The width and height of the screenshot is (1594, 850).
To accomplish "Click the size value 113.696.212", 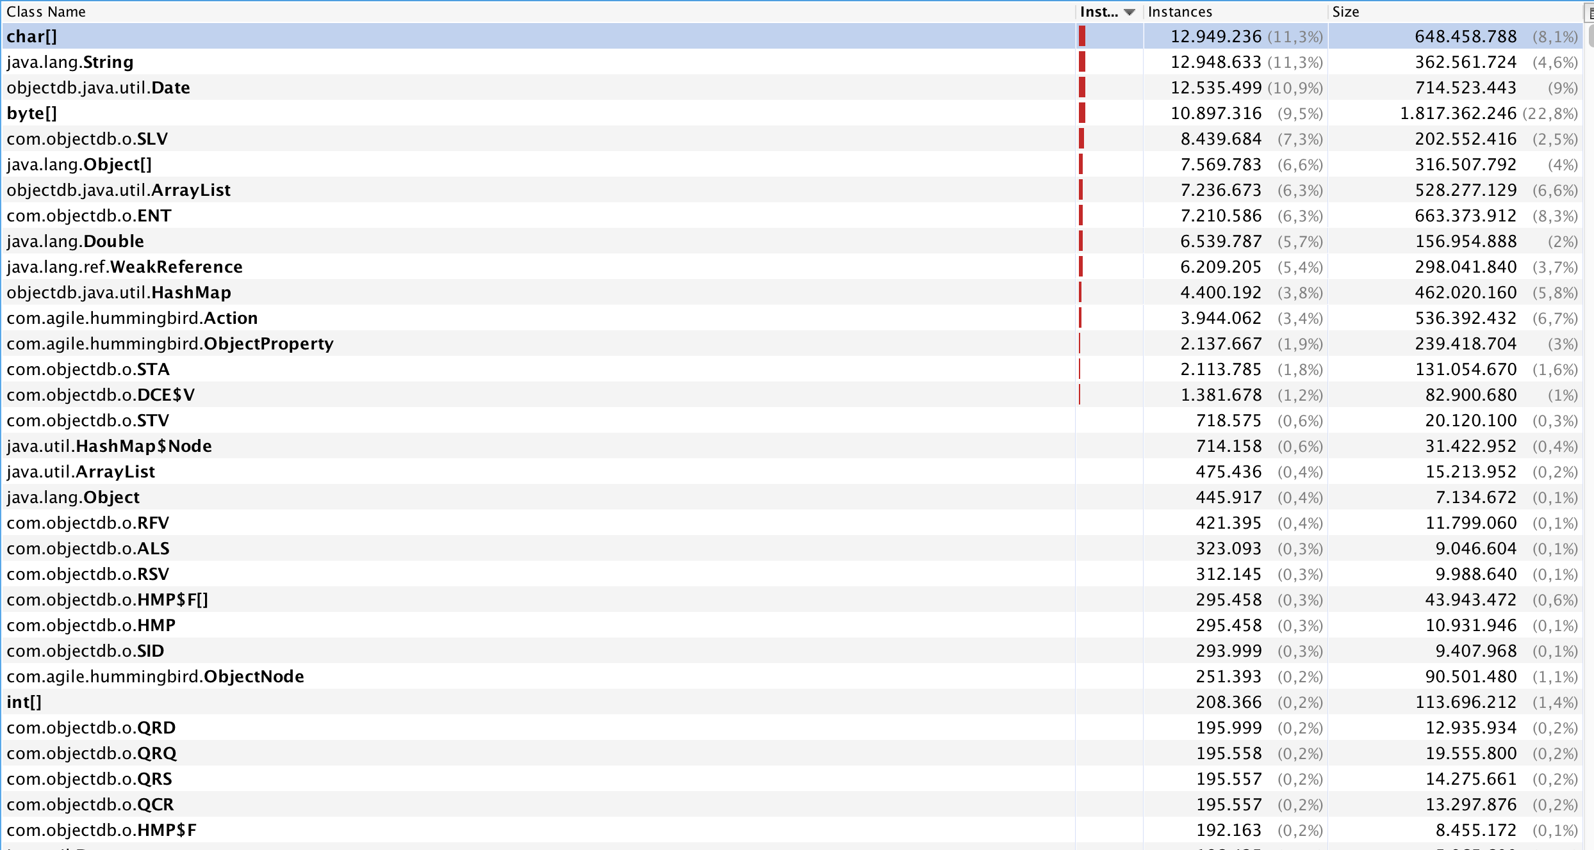I will tap(1466, 702).
